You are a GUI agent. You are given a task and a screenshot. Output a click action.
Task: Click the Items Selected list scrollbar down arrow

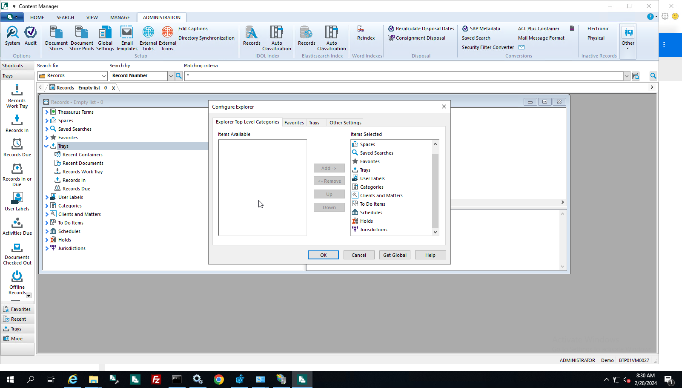435,232
